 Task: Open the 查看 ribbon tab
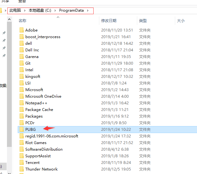point(22,1)
